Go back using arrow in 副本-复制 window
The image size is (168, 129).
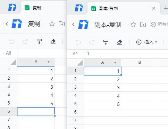(73, 24)
